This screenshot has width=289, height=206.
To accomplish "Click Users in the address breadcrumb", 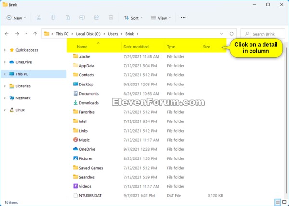I will click(113, 34).
